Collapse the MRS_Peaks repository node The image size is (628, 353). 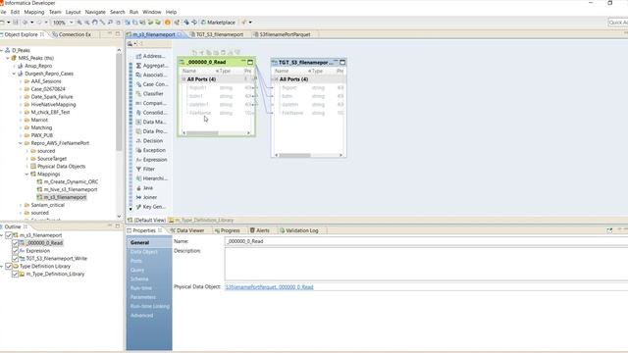pyautogui.click(x=8, y=58)
